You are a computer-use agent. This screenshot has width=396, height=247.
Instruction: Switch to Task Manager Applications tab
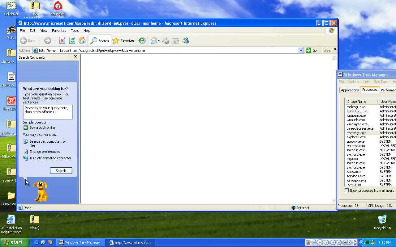coord(350,90)
